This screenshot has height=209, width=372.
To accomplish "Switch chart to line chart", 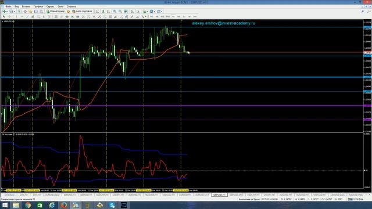I will click(109, 12).
